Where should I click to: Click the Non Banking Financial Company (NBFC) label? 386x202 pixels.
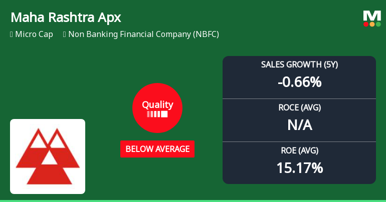click(x=143, y=34)
